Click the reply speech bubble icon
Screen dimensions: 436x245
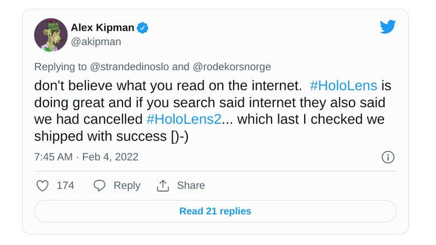[99, 185]
